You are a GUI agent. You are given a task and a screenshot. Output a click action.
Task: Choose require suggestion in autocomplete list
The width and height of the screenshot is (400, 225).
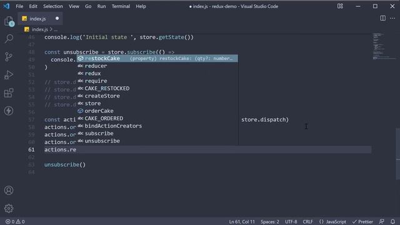(x=157, y=81)
